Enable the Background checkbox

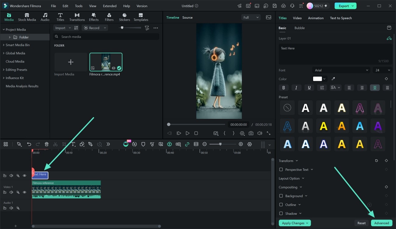coord(281,196)
